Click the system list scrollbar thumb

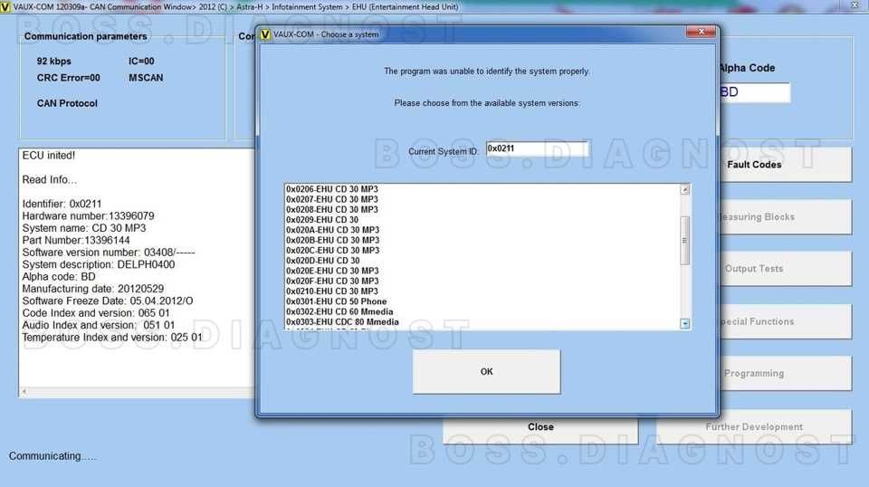point(685,241)
